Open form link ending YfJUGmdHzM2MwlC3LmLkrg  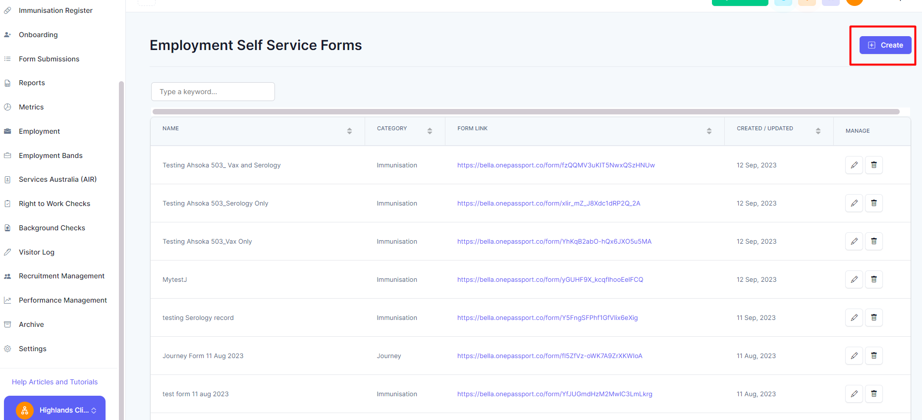pyautogui.click(x=555, y=394)
